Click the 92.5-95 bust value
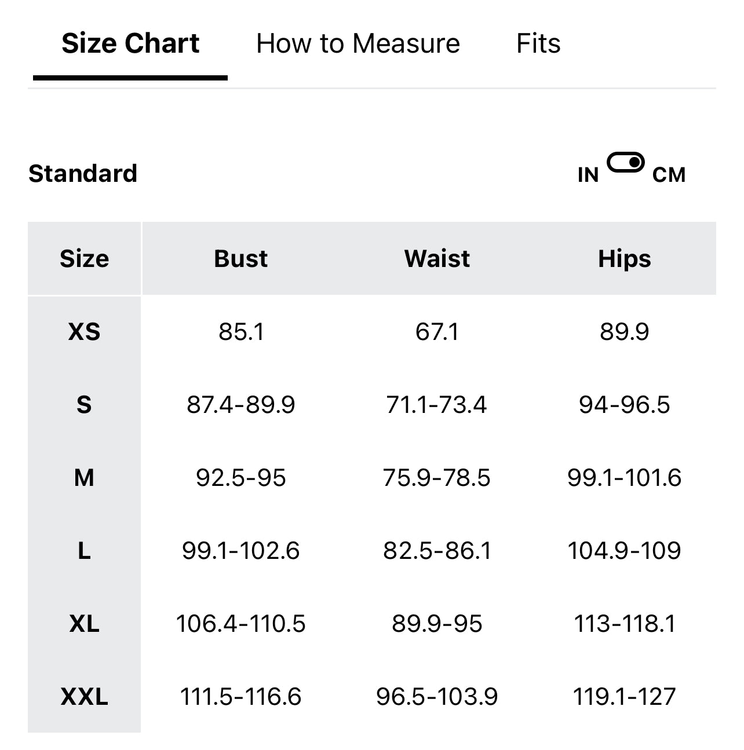The image size is (744, 750). 240,478
